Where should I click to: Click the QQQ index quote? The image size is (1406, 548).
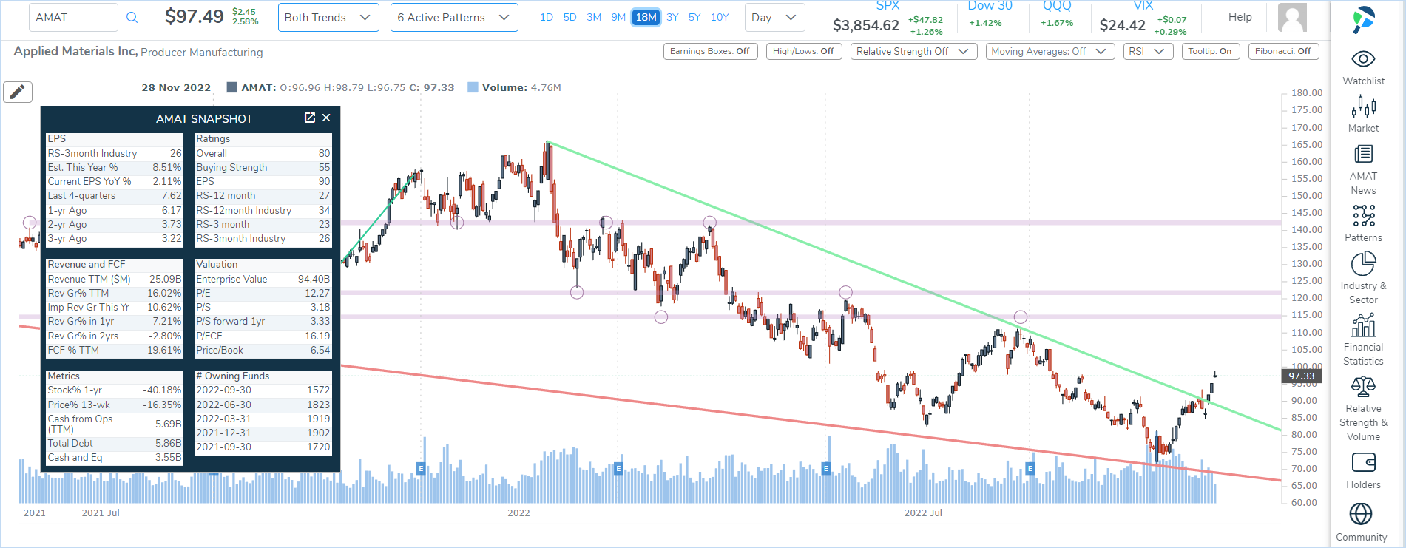(1057, 15)
